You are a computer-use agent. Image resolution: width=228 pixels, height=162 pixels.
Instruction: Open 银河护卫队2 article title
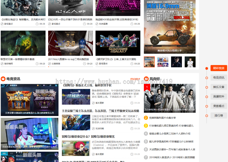[x=116, y=59]
